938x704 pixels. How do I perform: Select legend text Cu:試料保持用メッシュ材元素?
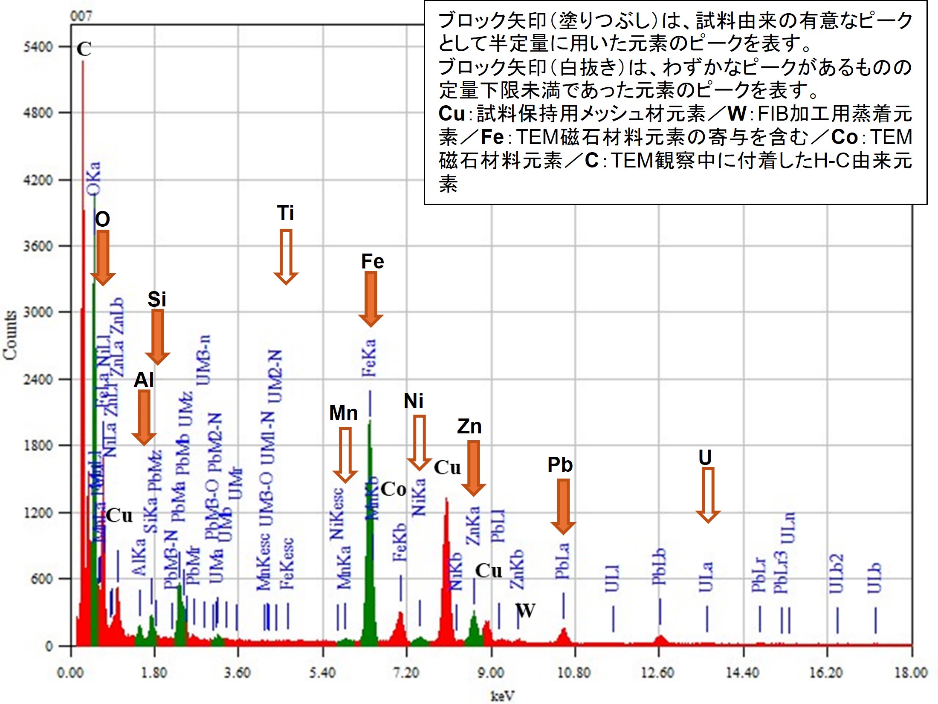(572, 114)
